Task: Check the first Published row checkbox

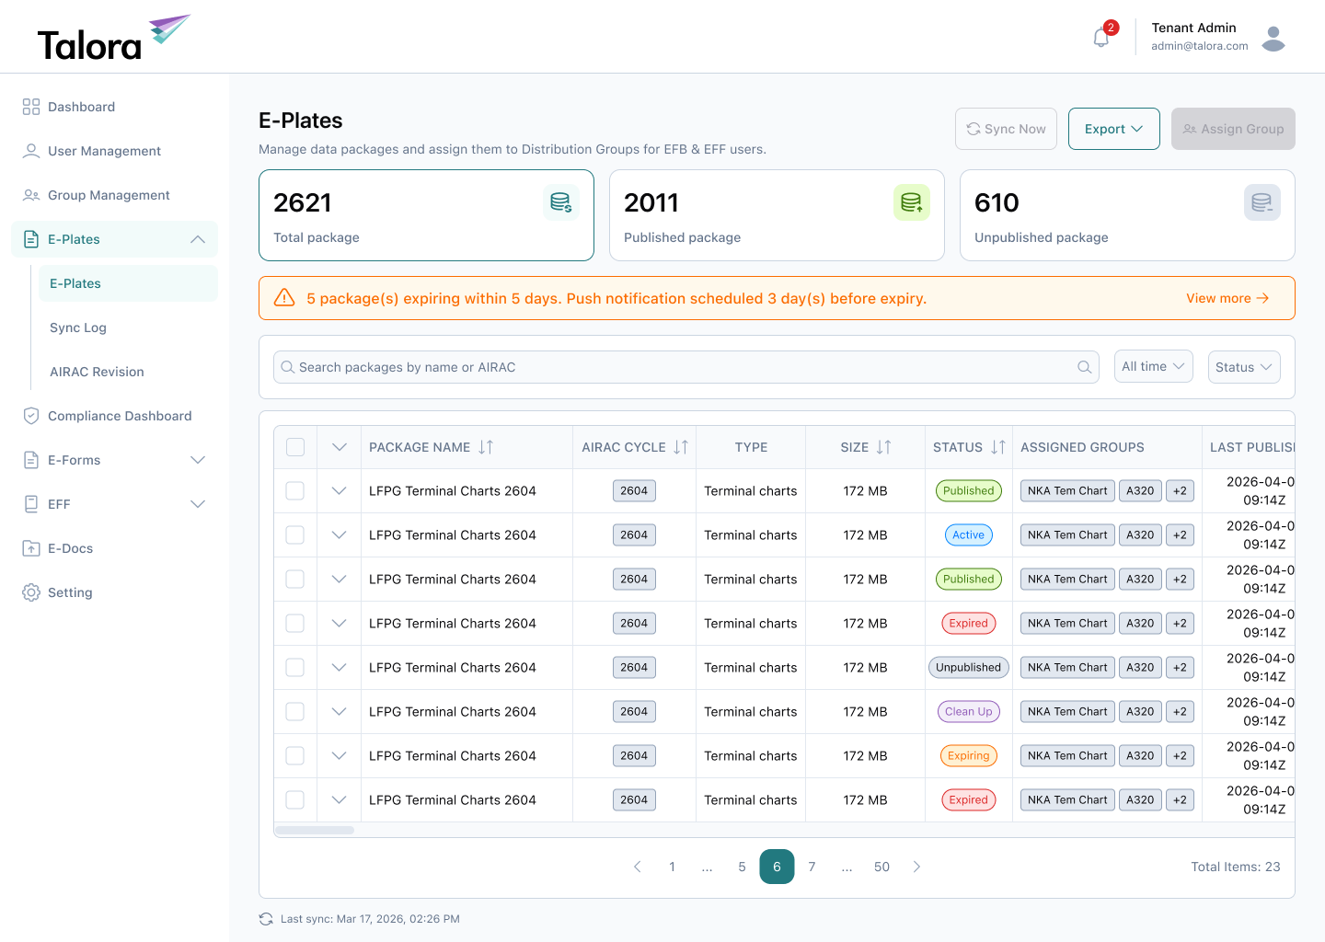Action: pyautogui.click(x=295, y=491)
